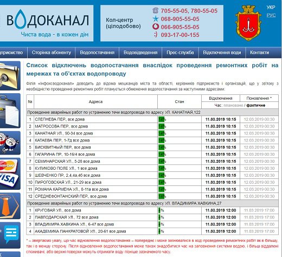282x257 pixels.
Task: Open the blue chat bubble icon
Action: [10, 235]
